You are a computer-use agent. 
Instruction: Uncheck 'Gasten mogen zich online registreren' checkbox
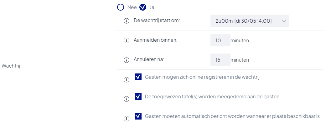tap(138, 77)
